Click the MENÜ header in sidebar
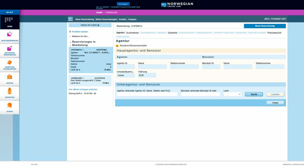 coord(10,12)
